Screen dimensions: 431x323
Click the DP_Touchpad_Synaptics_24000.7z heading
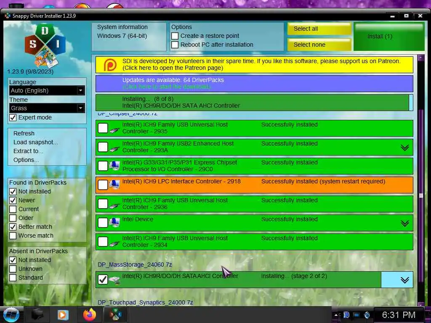pos(145,303)
